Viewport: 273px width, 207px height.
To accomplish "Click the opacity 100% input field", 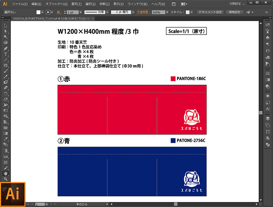I will 158,12.
